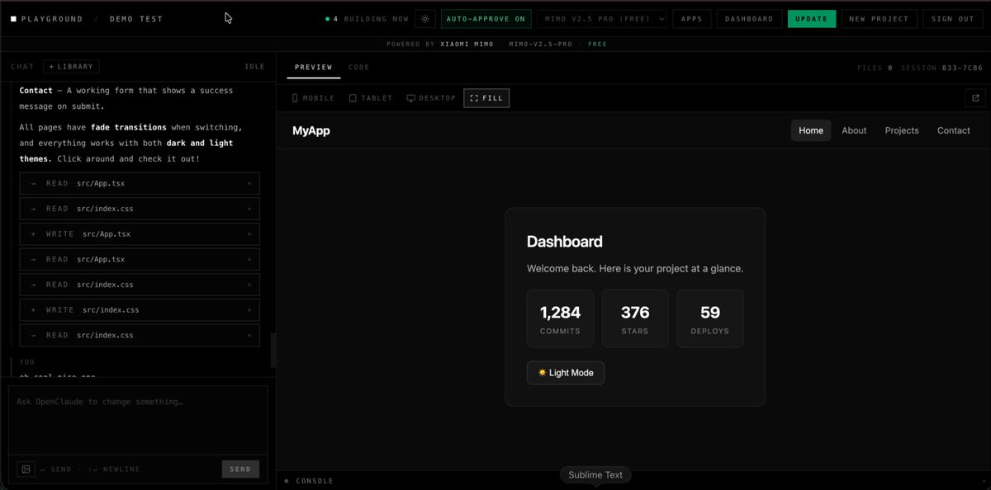Expand the WRITE src/App.tsx row
Viewport: 991px width, 490px height.
coord(140,234)
